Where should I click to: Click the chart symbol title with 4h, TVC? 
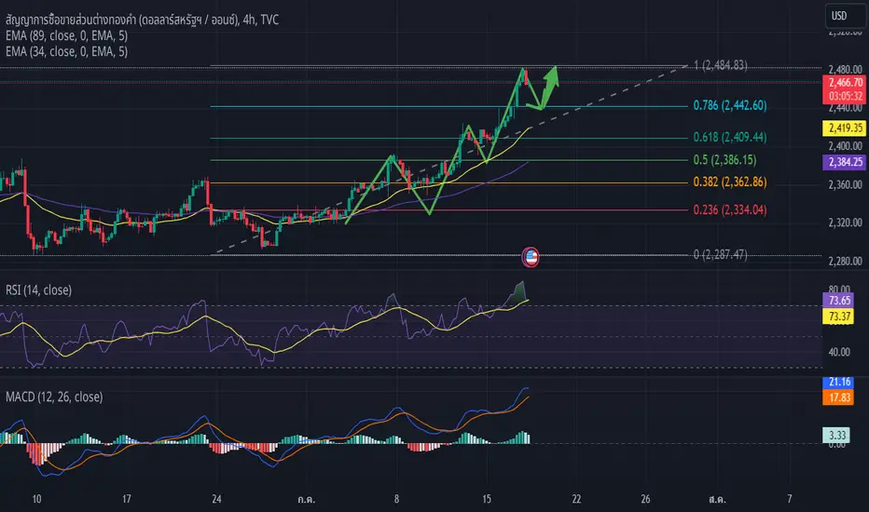pos(143,20)
